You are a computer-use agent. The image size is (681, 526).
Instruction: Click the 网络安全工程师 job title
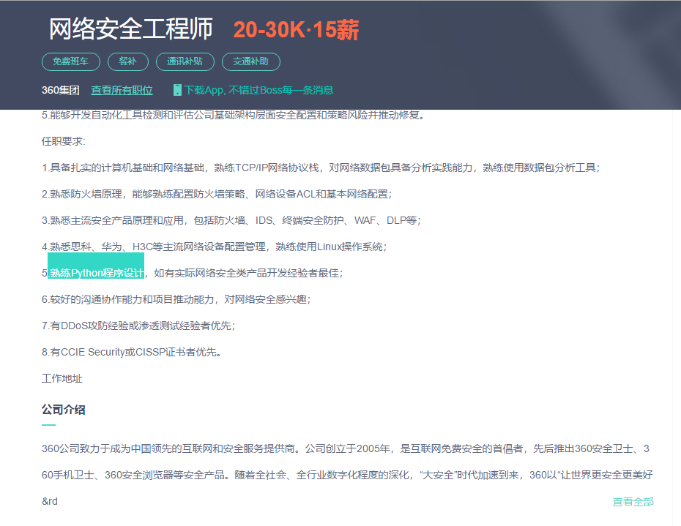[x=130, y=29]
